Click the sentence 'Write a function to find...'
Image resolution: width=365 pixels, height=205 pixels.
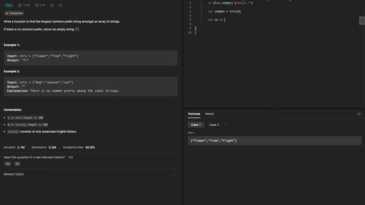coord(62,22)
